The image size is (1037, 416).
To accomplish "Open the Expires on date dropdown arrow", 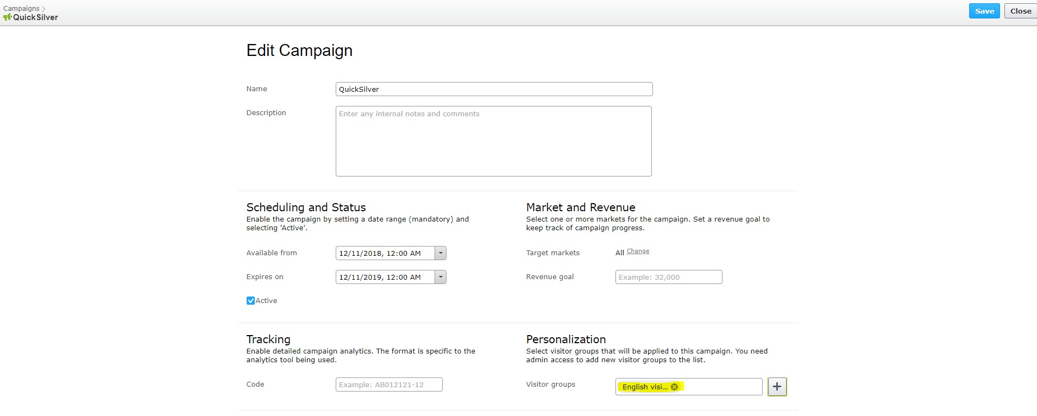I will [x=441, y=277].
